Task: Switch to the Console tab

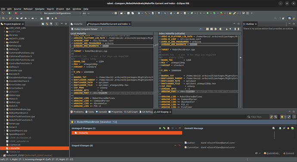Action: (101, 112)
